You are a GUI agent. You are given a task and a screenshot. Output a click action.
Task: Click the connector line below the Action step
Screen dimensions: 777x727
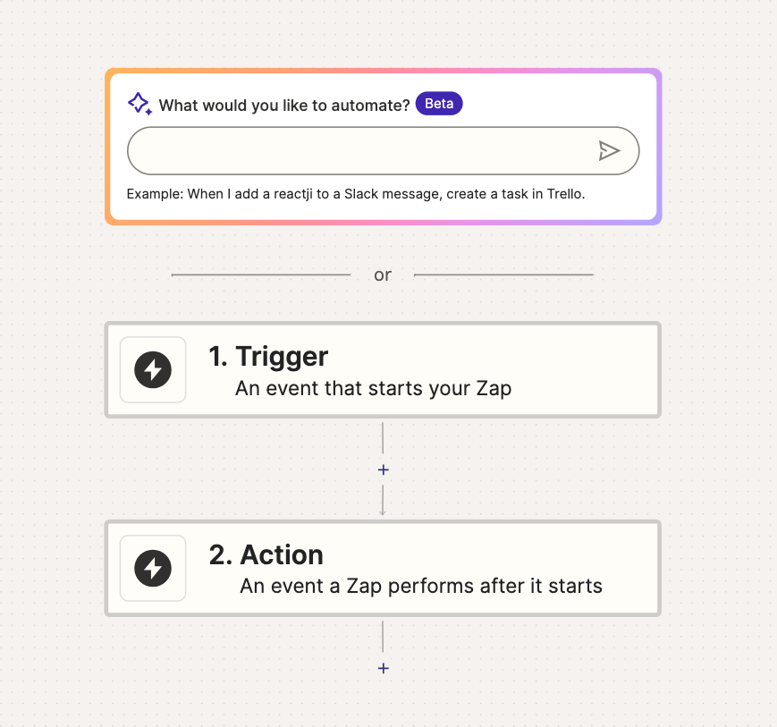[383, 637]
